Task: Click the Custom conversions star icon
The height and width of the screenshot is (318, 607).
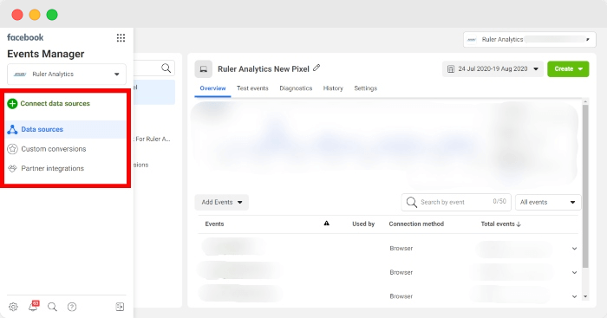Action: point(12,149)
